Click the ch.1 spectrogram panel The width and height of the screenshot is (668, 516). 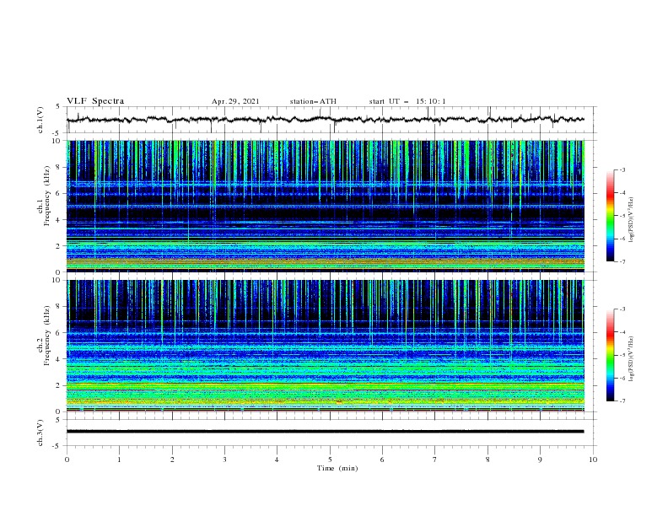(x=326, y=206)
